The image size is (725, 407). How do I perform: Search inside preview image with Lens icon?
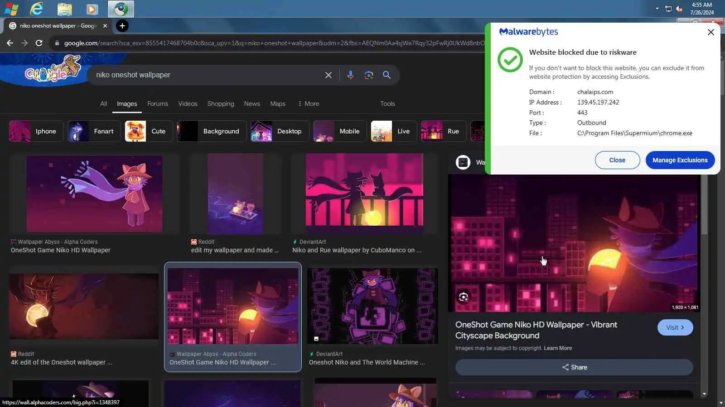[463, 297]
